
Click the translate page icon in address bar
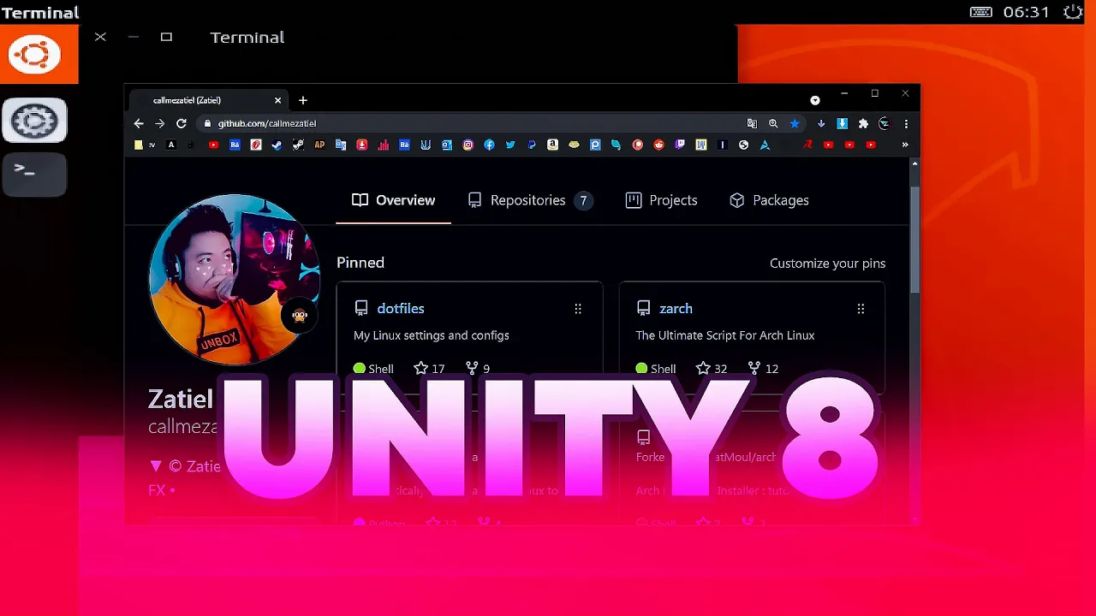pos(752,123)
